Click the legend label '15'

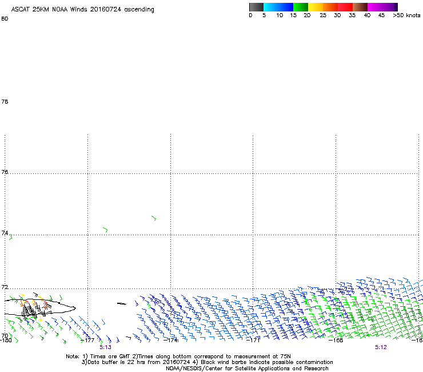coord(293,15)
